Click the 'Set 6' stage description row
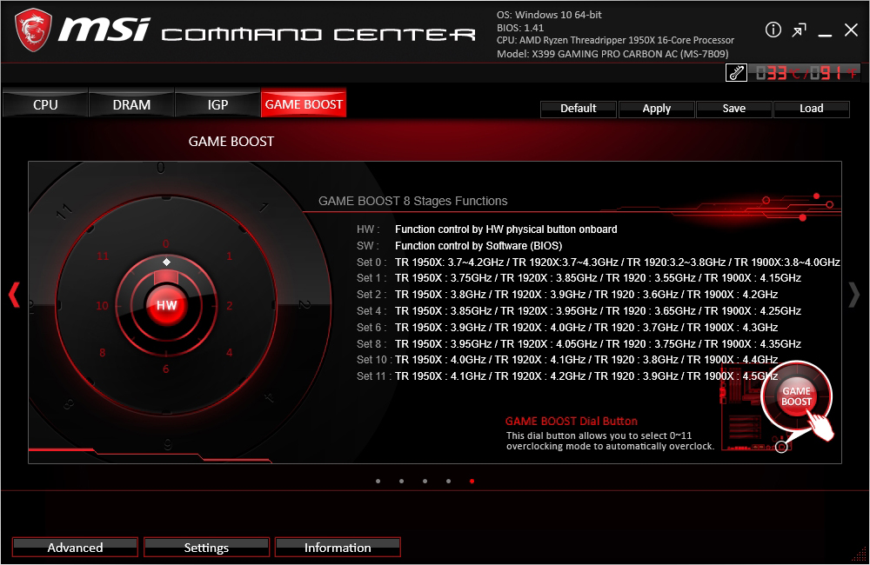 [x=567, y=327]
